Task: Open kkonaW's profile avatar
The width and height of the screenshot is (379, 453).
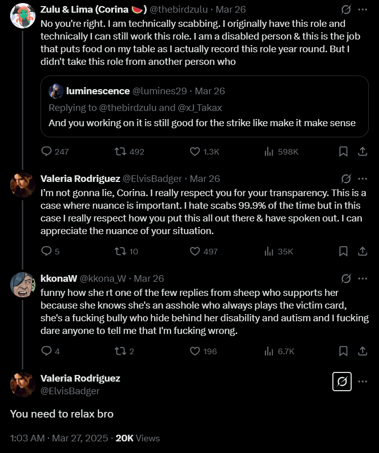Action: 23,285
